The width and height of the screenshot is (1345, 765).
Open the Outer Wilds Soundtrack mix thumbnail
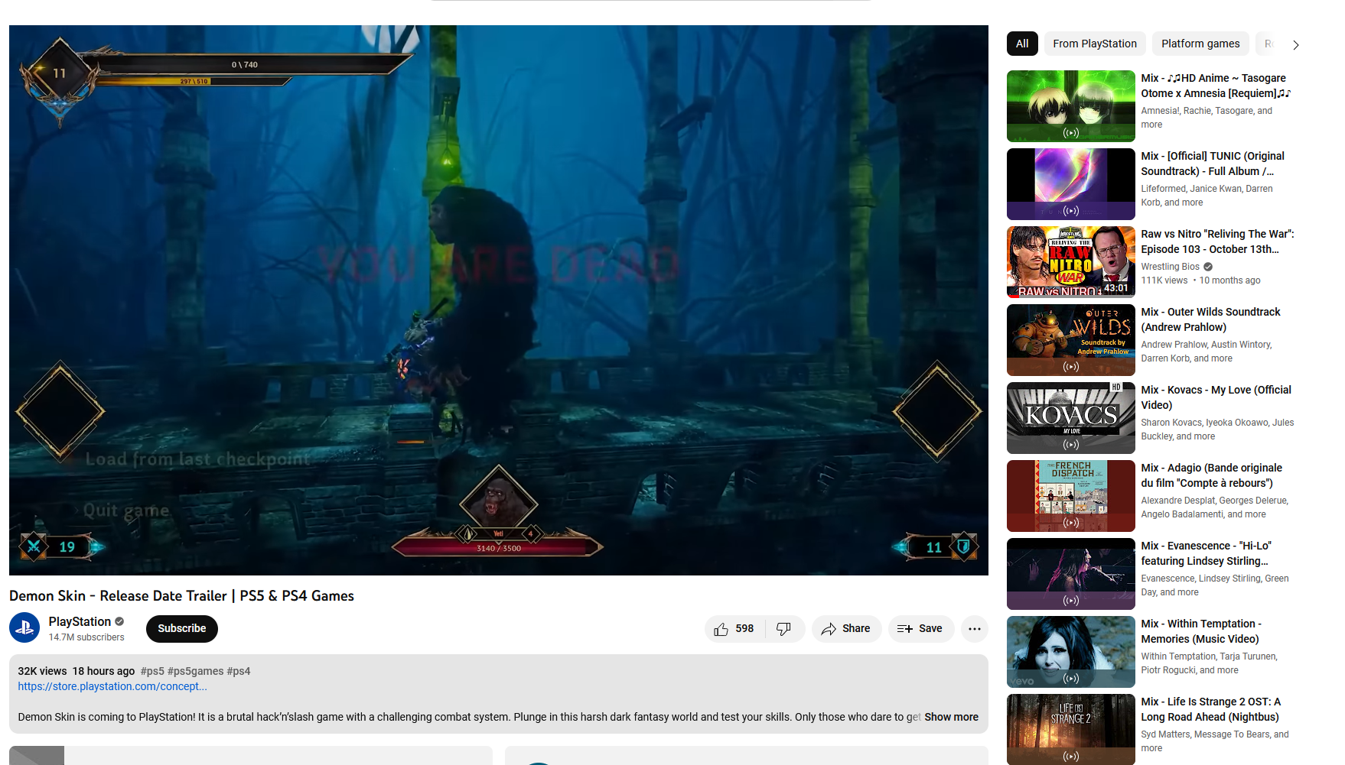1071,340
